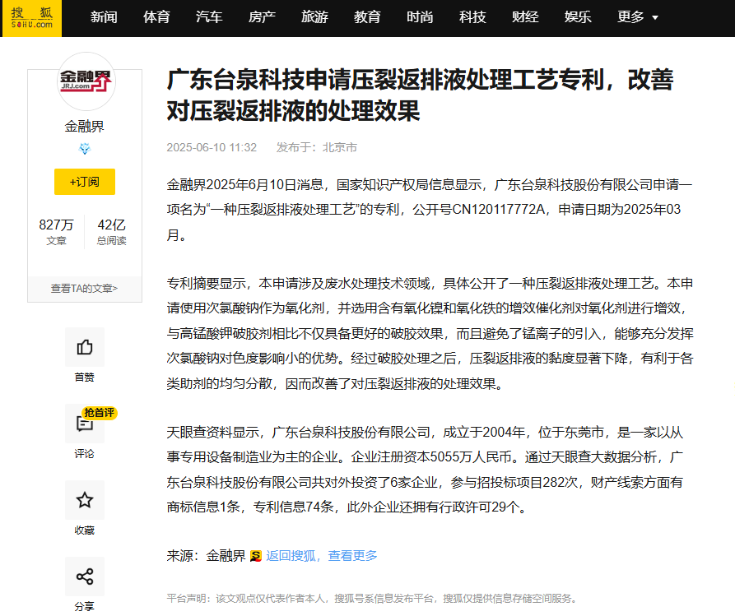
Task: Click the 分享 share icon
Action: pos(85,577)
